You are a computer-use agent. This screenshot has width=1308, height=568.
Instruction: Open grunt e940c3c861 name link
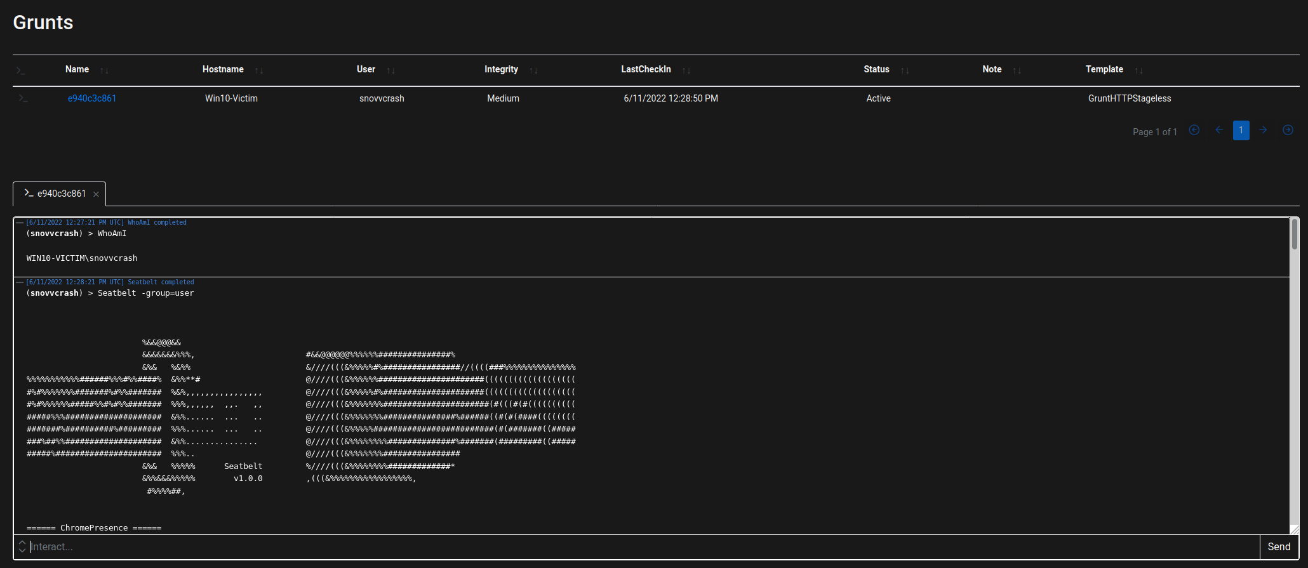coord(92,98)
